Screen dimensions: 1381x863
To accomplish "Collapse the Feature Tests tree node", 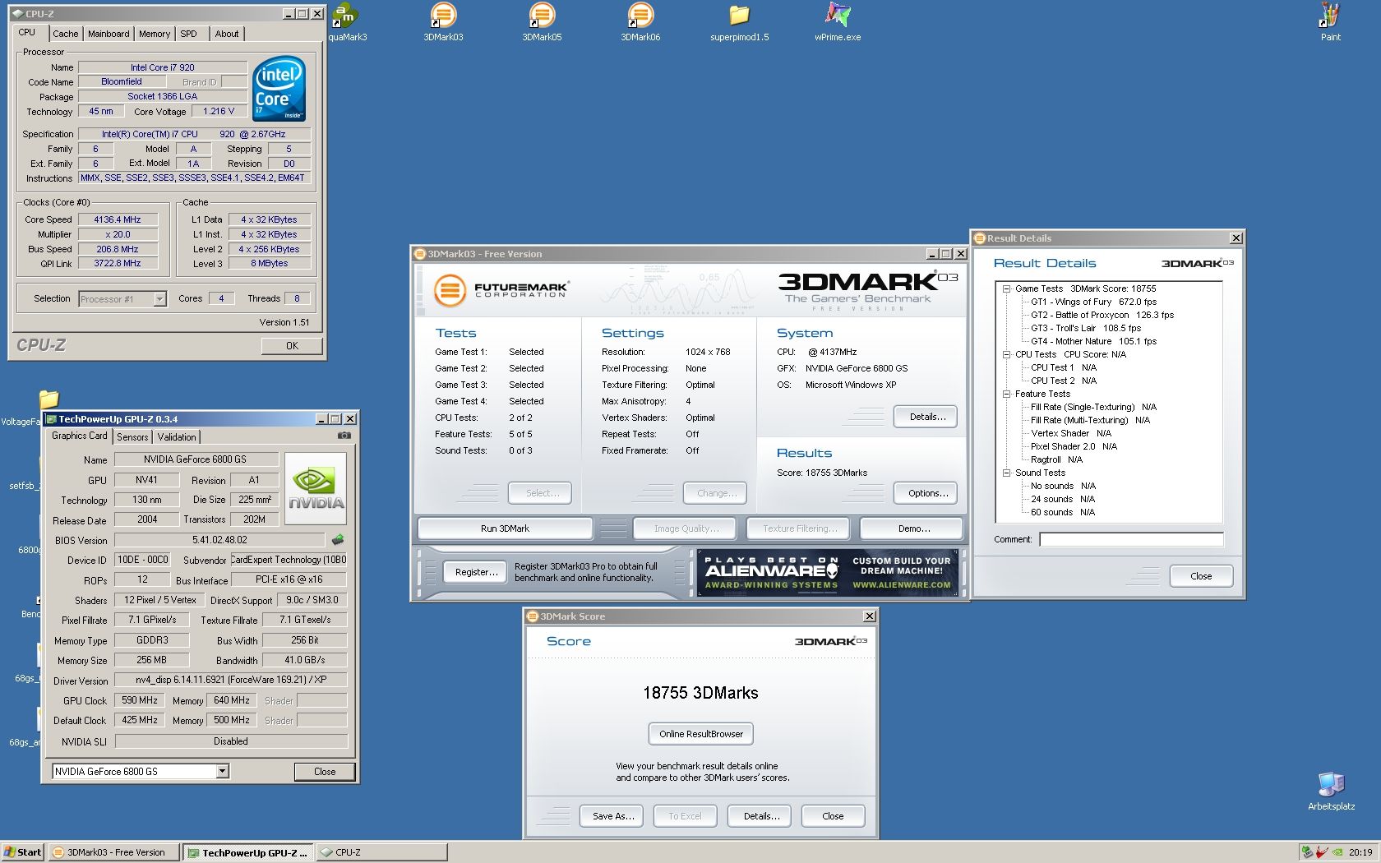I will pyautogui.click(x=1006, y=394).
